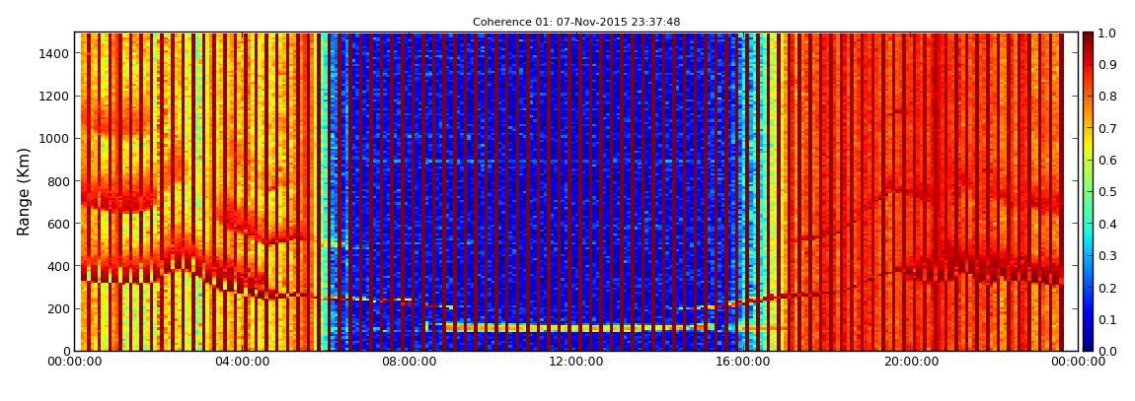This screenshot has width=1135, height=401.
Task: Click the plot title 'Coherence 01: 07-Nov-2015 23:37:48'
Action: 576,23
